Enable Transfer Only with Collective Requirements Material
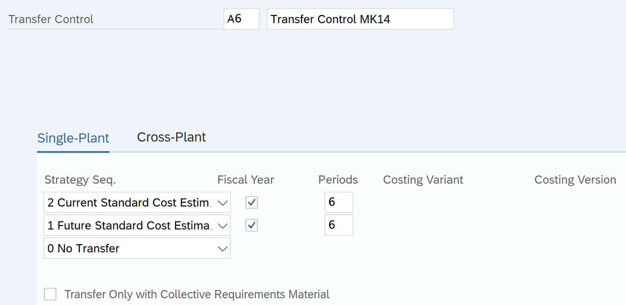This screenshot has width=626, height=305. pyautogui.click(x=50, y=294)
